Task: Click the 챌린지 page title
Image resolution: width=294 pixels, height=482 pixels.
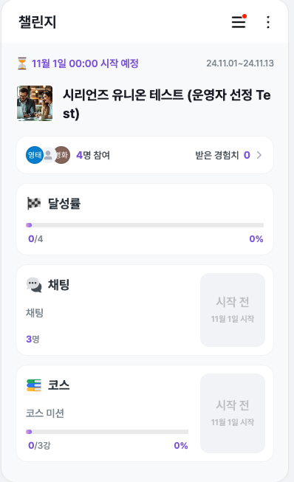Action: point(38,22)
